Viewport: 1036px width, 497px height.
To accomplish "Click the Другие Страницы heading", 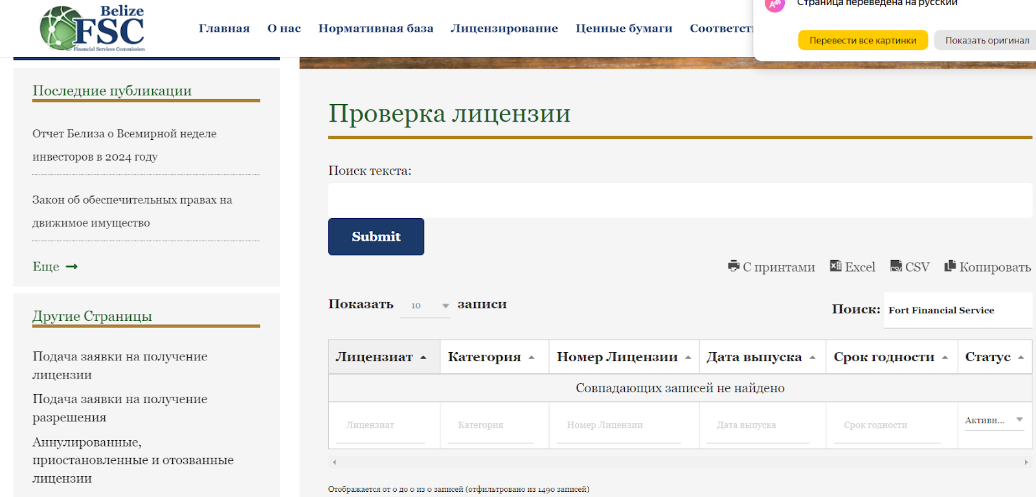I will click(92, 316).
